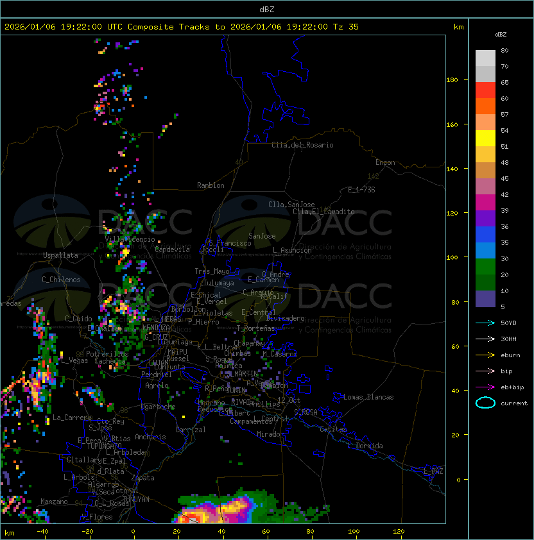The width and height of the screenshot is (534, 540).
Task: Click the '-40' tick on the horizontal km axis
Action: (x=43, y=532)
